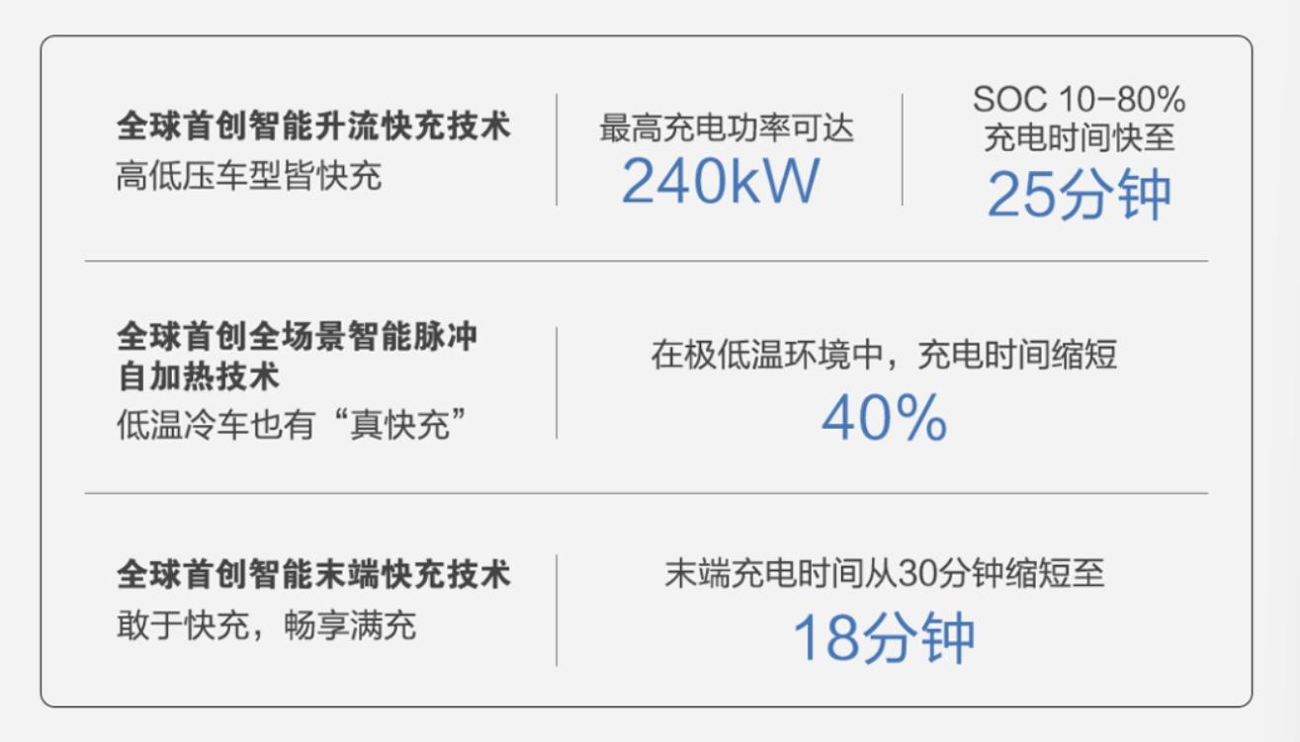Click the 充电时间快至 label
The image size is (1300, 742).
1079,137
